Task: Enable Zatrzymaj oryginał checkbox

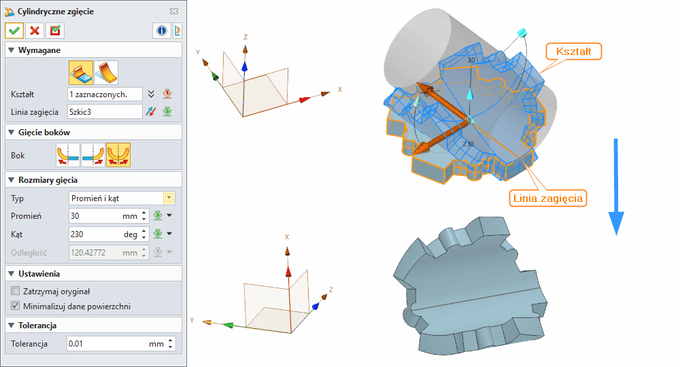Action: (16, 291)
